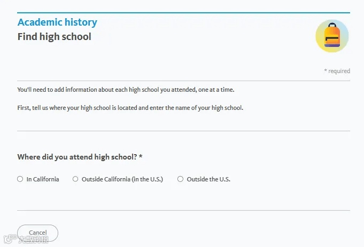Click the "Outside the U.S." label text

(208, 179)
